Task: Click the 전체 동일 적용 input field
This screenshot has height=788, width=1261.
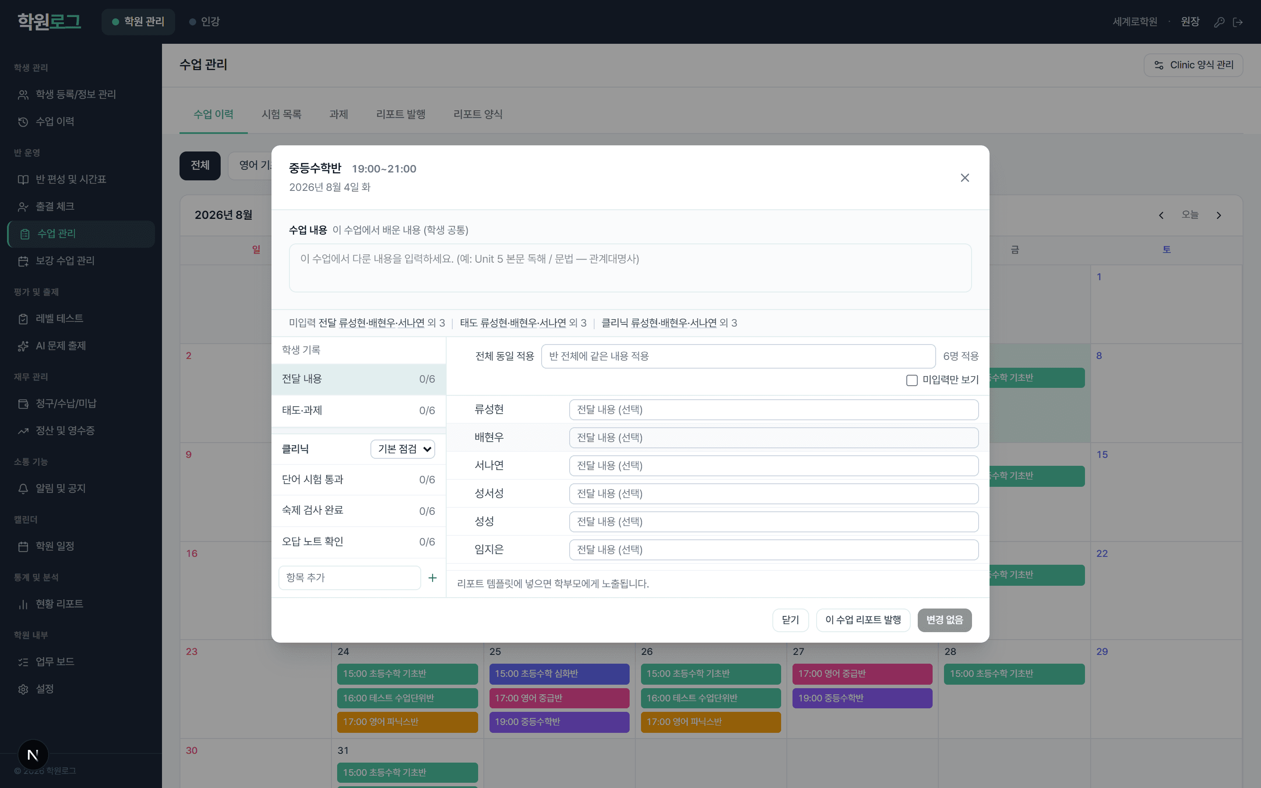Action: point(738,356)
